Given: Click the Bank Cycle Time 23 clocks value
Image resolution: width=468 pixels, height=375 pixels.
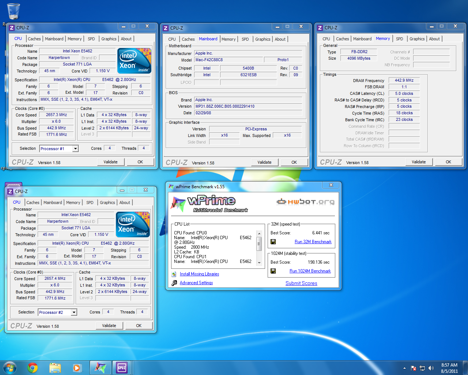Looking at the screenshot, I should coord(404,119).
